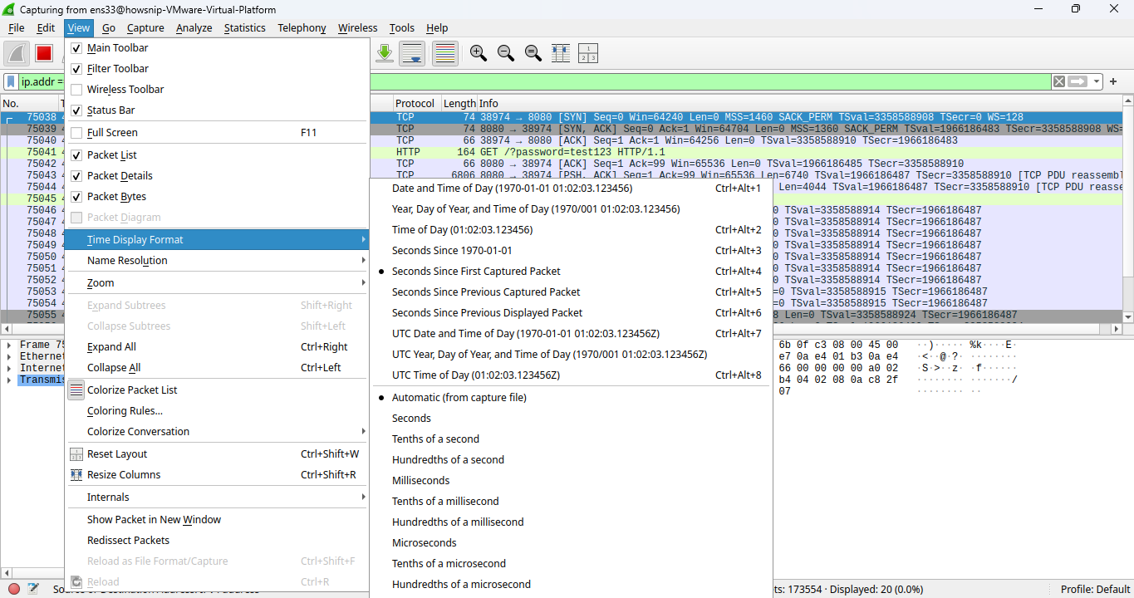The image size is (1134, 598).
Task: Open the display filter history dropdown
Action: coord(1097,81)
